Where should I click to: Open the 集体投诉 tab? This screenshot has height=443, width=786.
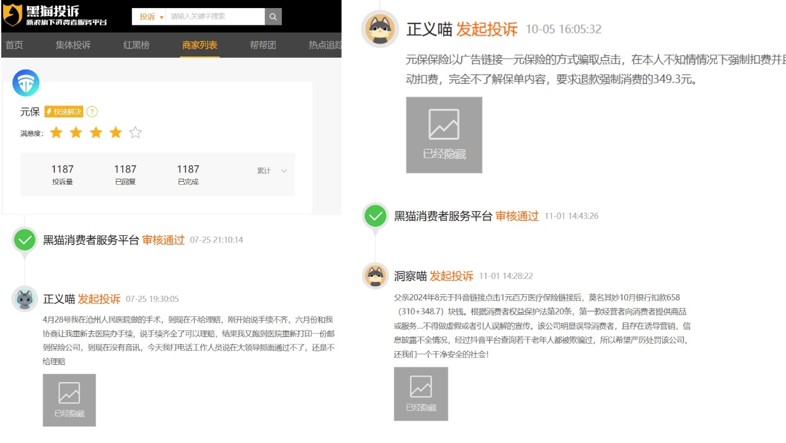73,45
